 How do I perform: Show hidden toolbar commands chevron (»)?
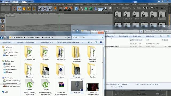pyautogui.click(x=82, y=42)
